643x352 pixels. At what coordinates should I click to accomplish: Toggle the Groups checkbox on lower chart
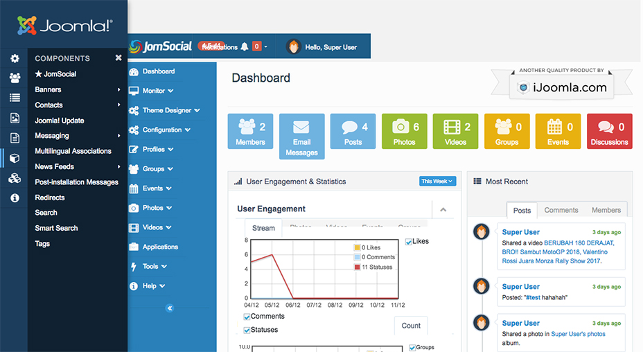coord(412,348)
